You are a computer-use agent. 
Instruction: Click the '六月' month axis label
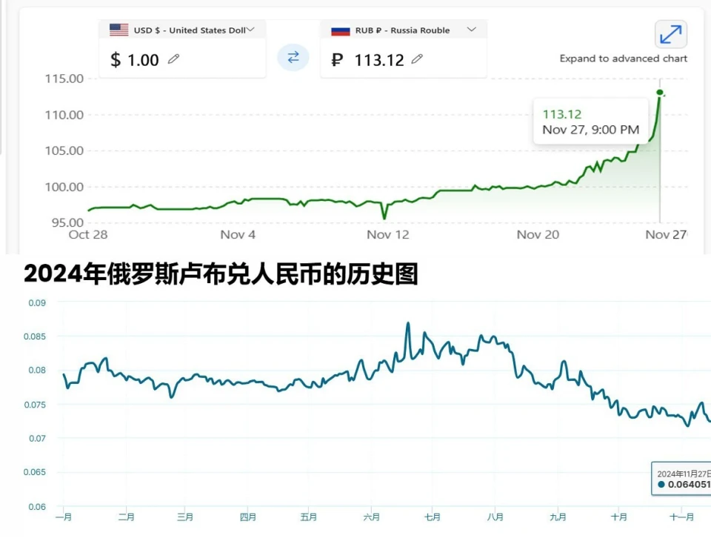[x=372, y=517]
